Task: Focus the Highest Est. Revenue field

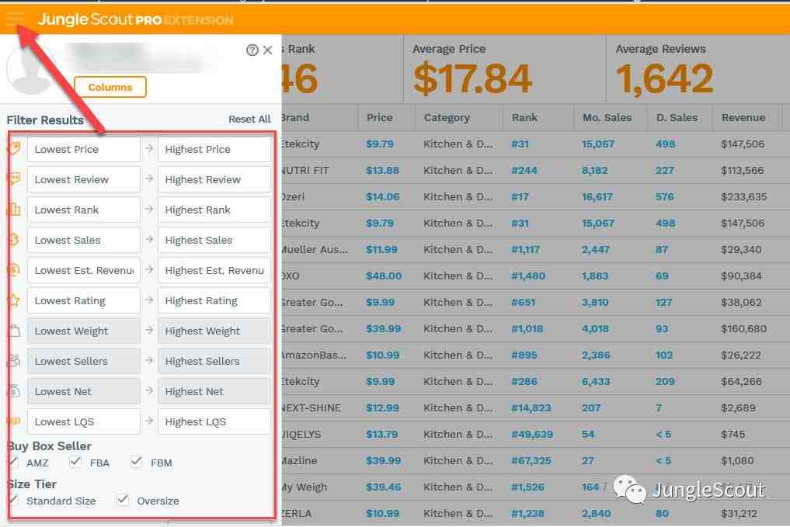Action: [x=214, y=270]
